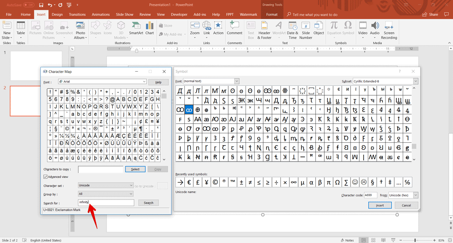Open the Symbol tool in the ribbon
The image size is (453, 243).
pyautogui.click(x=348, y=28)
